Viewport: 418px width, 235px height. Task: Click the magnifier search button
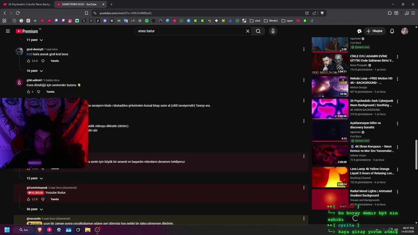(258, 31)
